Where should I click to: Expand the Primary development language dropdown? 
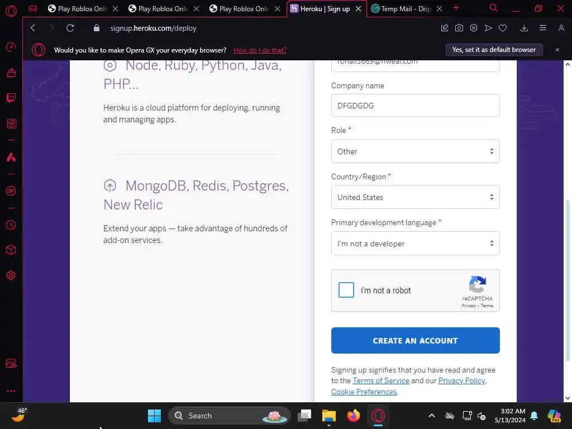(415, 244)
